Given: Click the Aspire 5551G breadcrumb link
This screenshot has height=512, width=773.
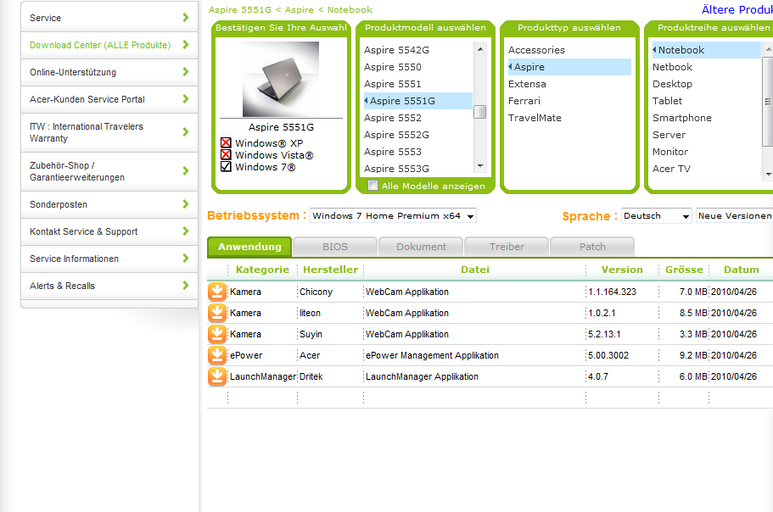Looking at the screenshot, I should 239,10.
